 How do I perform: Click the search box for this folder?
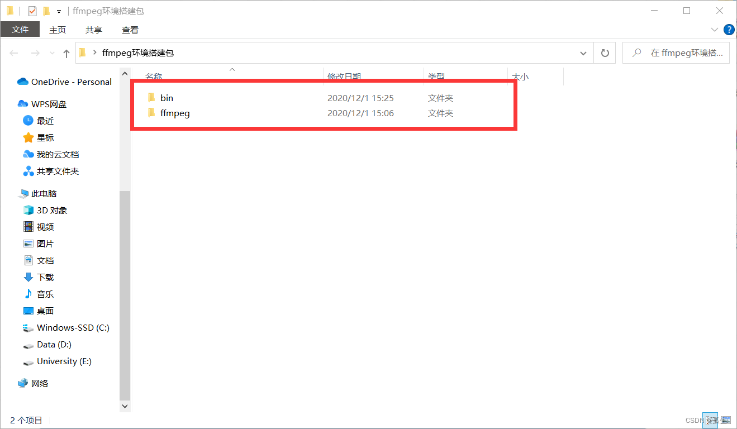click(676, 53)
